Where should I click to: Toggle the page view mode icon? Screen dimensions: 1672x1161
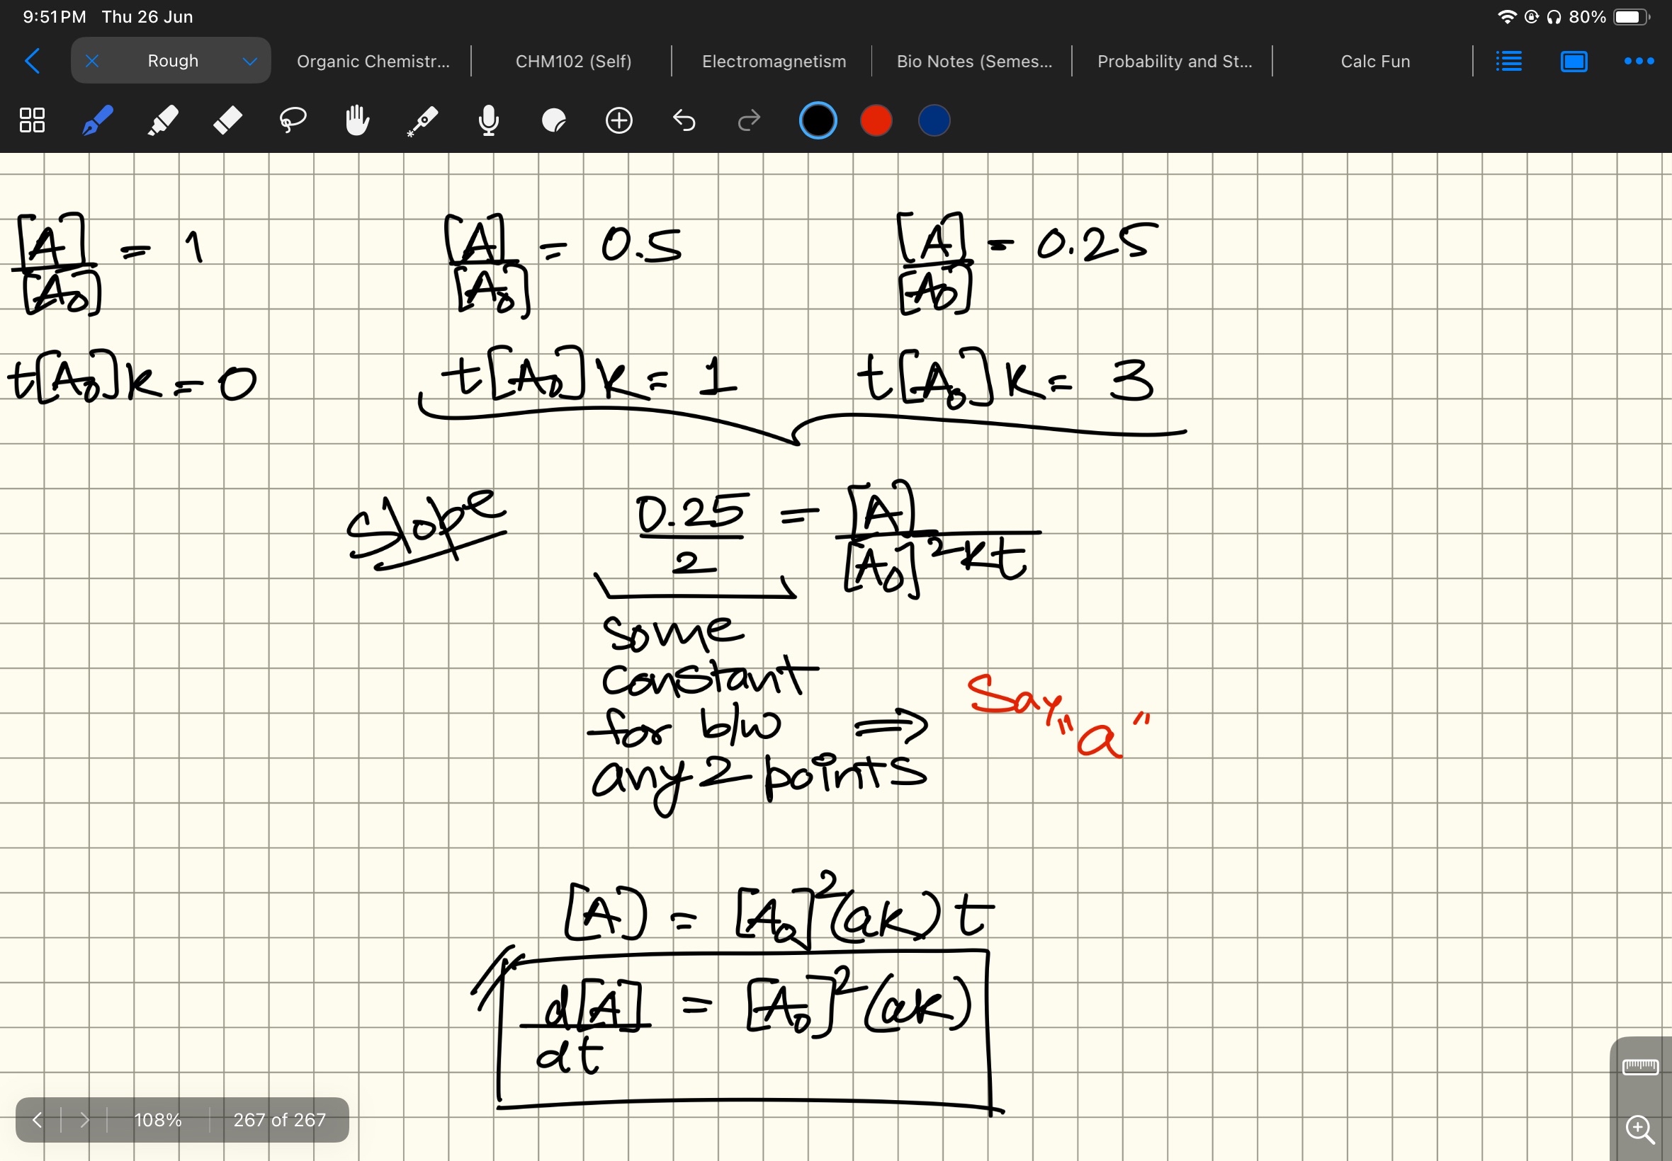[1574, 61]
